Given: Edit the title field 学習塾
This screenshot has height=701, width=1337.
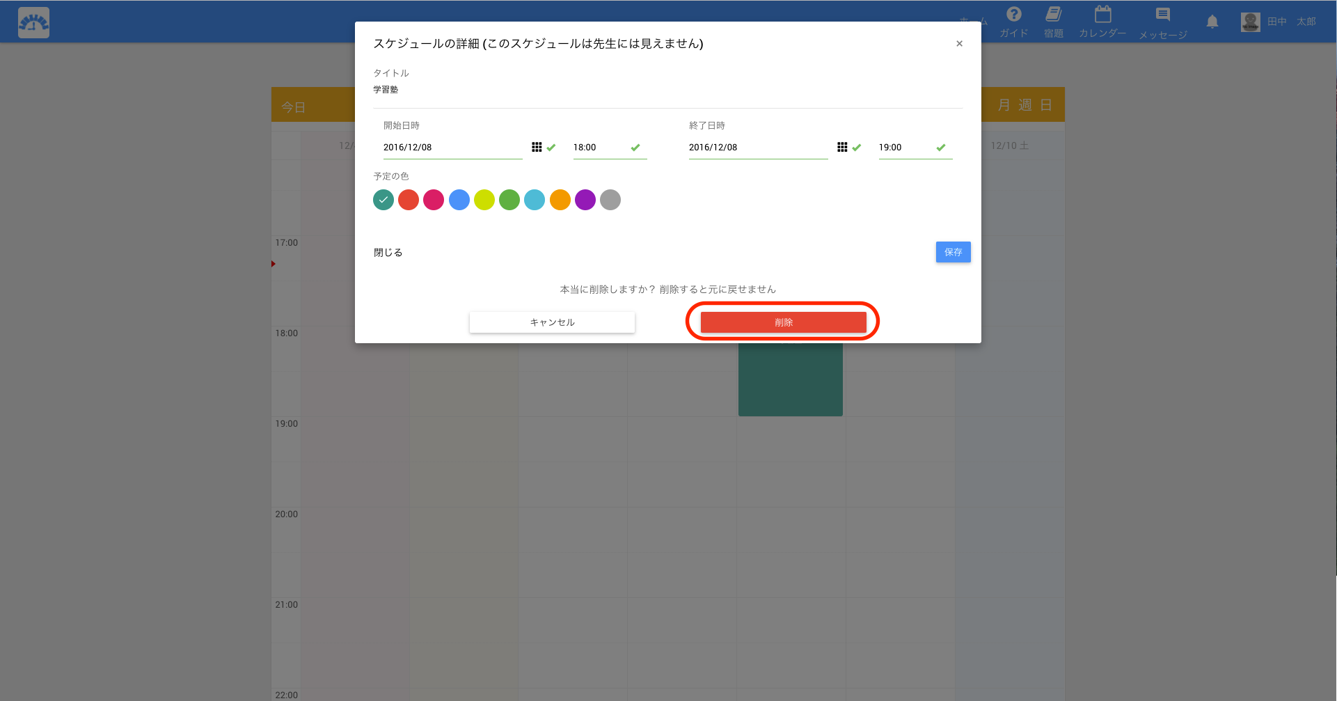Looking at the screenshot, I should [x=668, y=90].
